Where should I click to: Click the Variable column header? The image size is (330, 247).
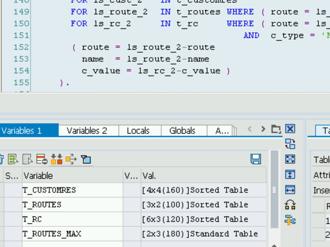(72, 176)
